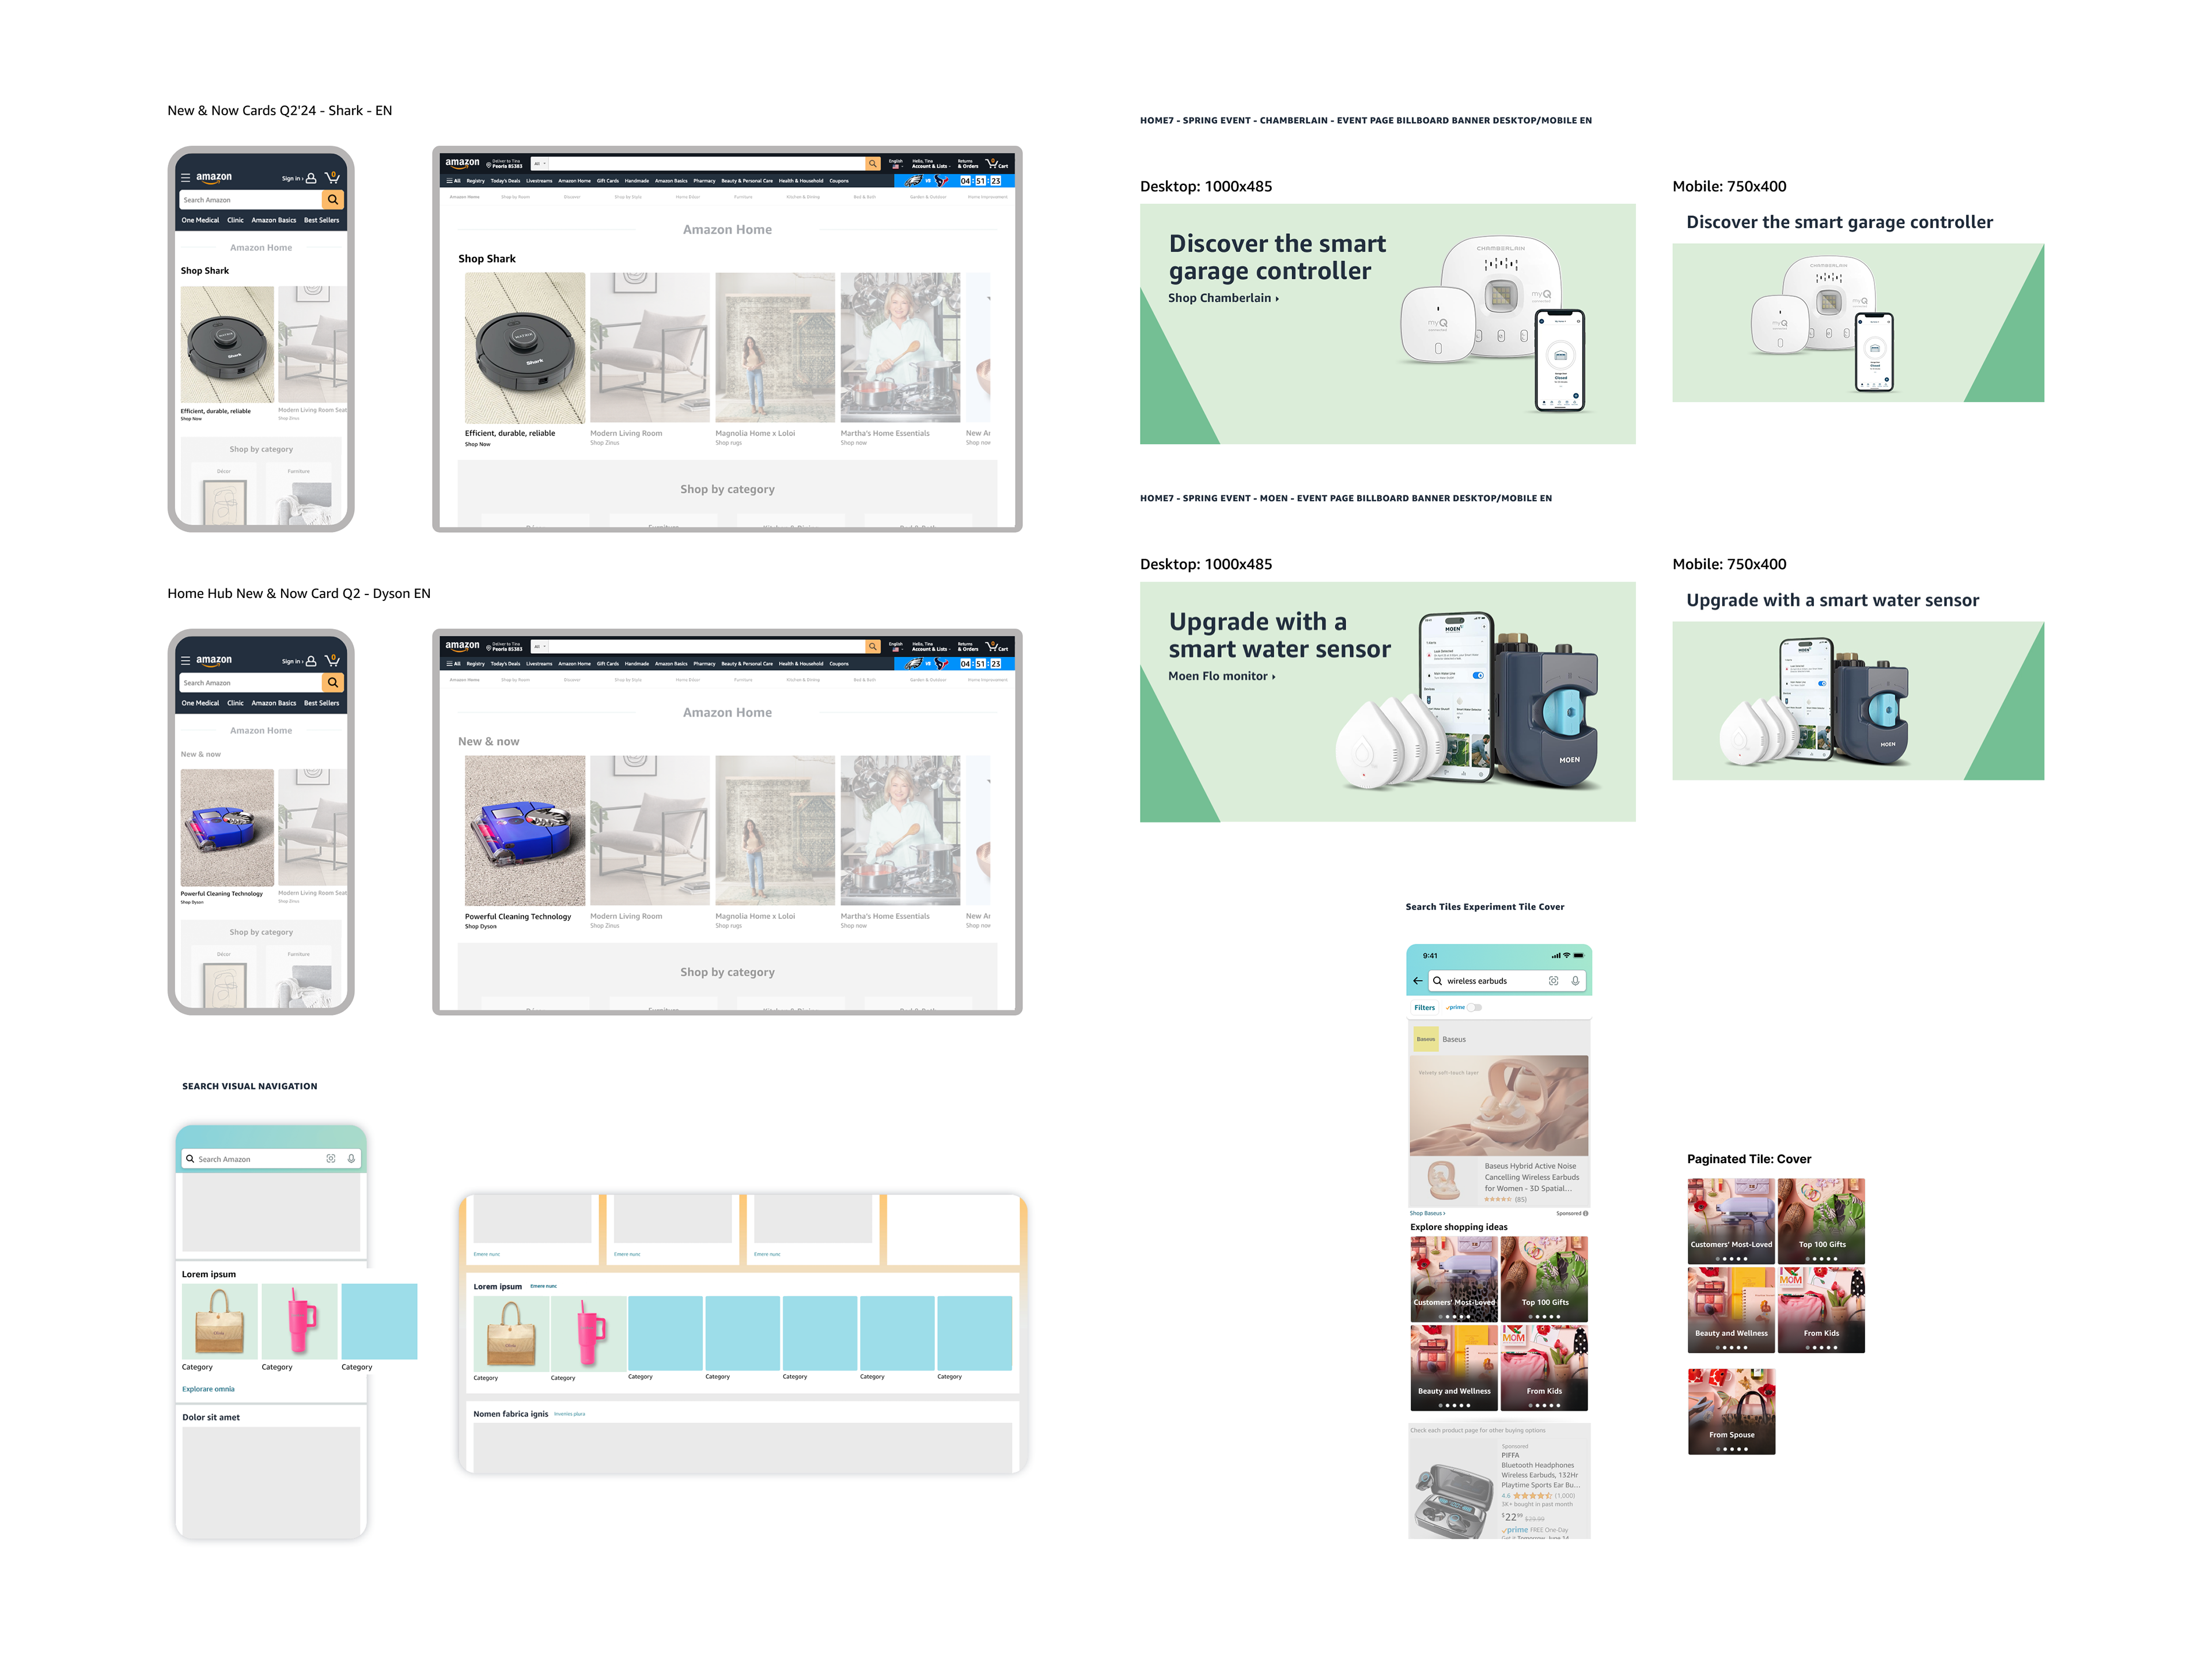Image resolution: width=2212 pixels, height=1658 pixels.
Task: Click Search Amazon field in visual navigation phone
Action: point(271,1159)
